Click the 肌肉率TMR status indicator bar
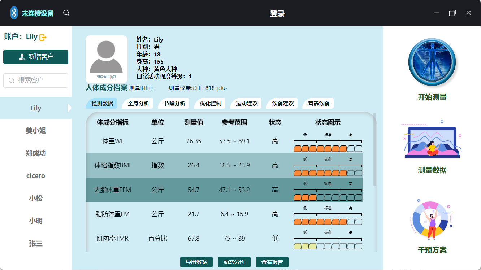The image size is (481, 270). (328, 246)
